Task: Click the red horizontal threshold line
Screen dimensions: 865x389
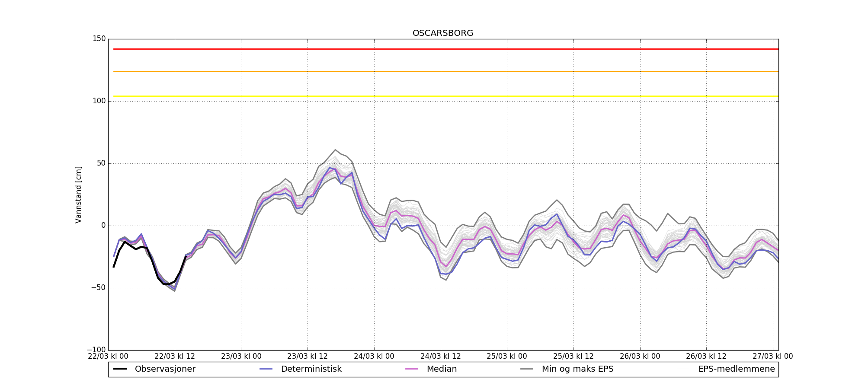Action: coord(445,49)
